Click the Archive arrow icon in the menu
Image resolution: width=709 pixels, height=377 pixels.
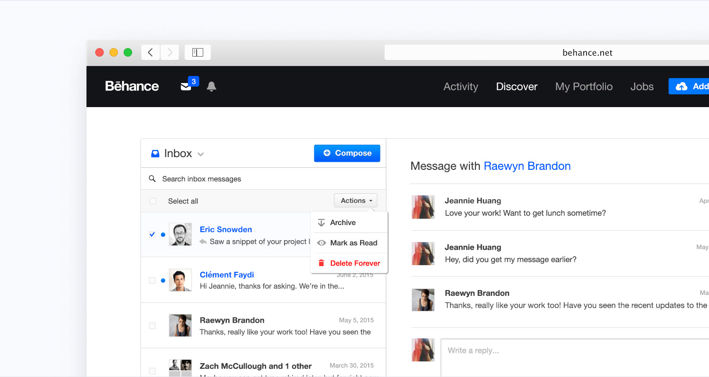pyautogui.click(x=321, y=223)
